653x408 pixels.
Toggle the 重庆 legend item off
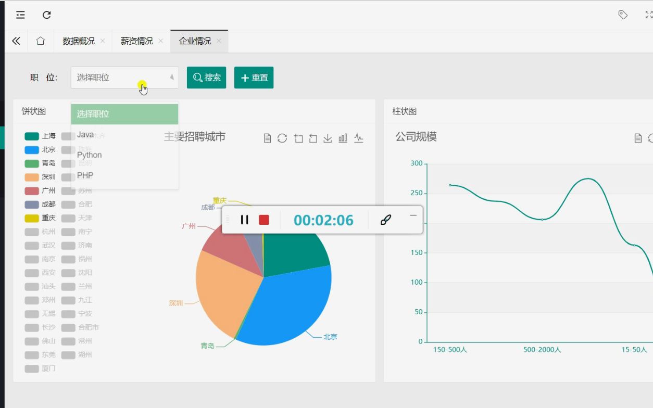click(40, 218)
